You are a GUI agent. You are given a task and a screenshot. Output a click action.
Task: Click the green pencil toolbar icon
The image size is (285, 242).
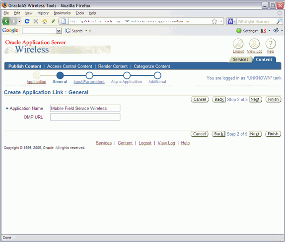(53, 21)
